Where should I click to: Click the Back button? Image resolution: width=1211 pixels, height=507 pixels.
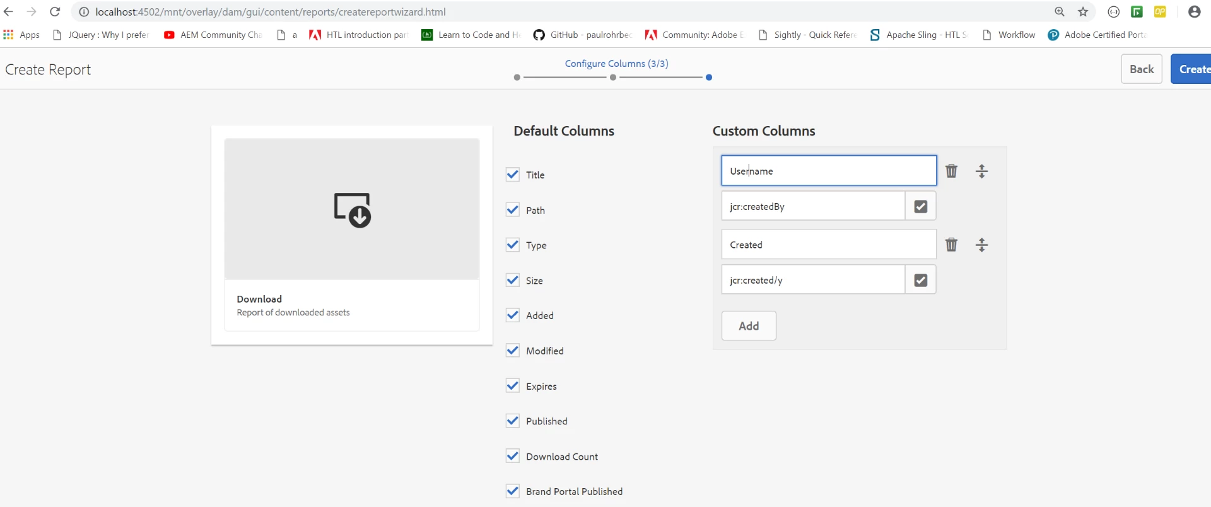(x=1141, y=69)
